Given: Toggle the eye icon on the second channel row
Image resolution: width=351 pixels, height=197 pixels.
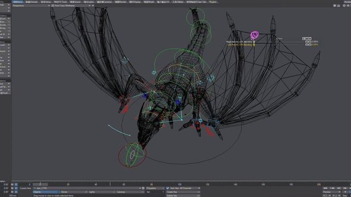Looking at the screenshot, I should [12, 188].
